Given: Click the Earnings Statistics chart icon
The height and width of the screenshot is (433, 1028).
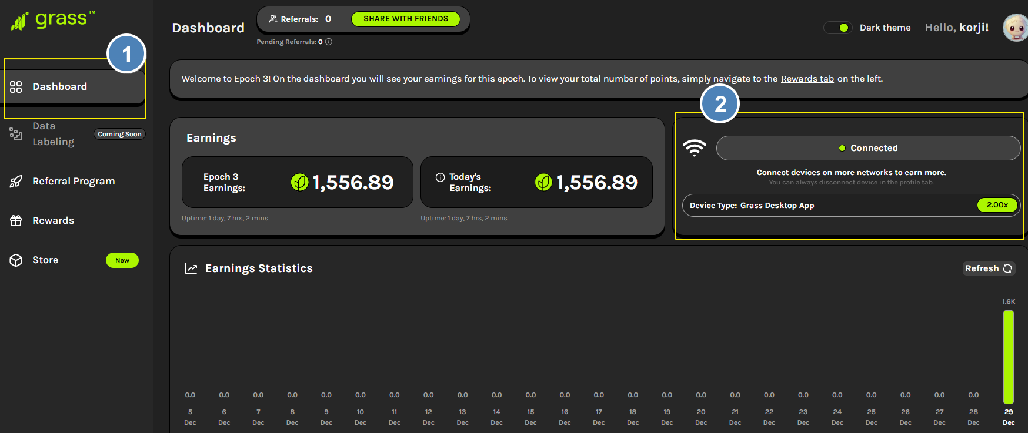Looking at the screenshot, I should coord(191,268).
